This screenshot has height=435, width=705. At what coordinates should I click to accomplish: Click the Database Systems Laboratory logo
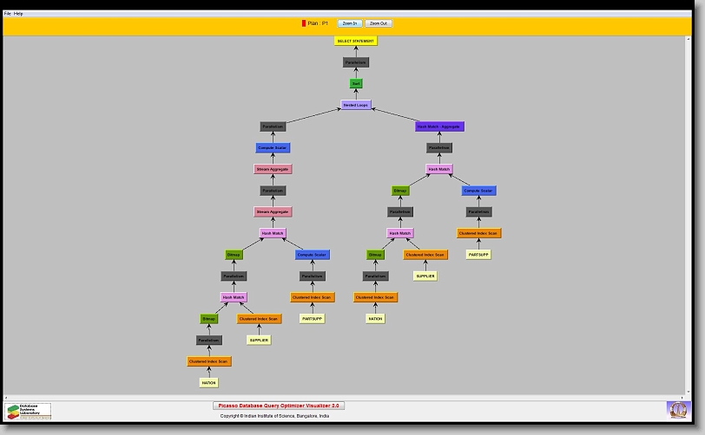(x=29, y=411)
